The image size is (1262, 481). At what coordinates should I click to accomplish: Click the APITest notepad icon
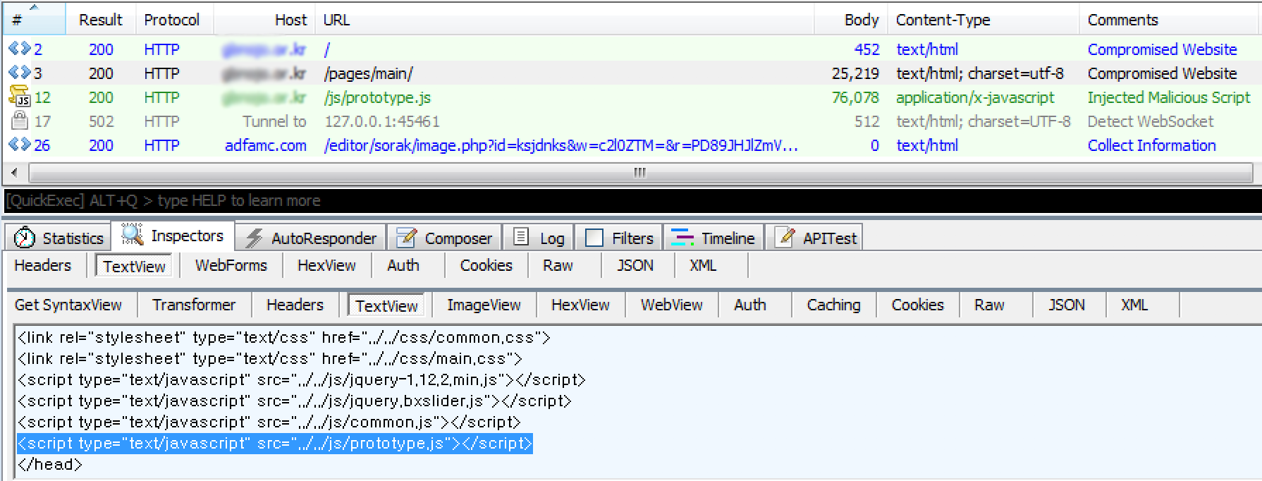point(785,237)
